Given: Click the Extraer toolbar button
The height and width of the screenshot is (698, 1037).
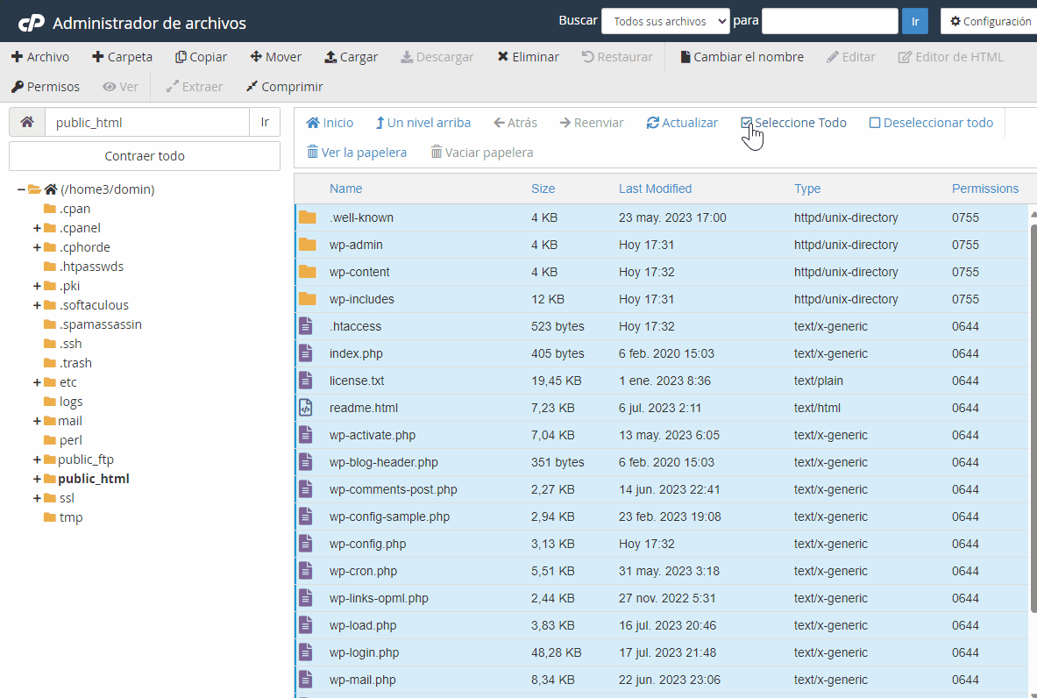Looking at the screenshot, I should coord(195,87).
